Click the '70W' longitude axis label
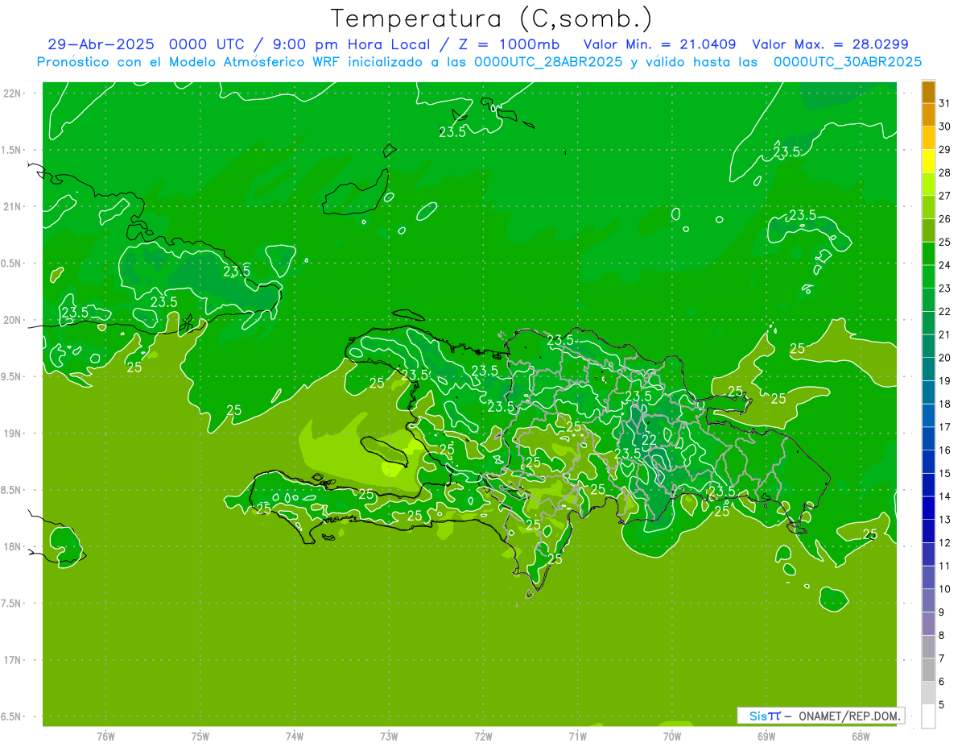Image resolution: width=966 pixels, height=747 pixels. [x=672, y=737]
